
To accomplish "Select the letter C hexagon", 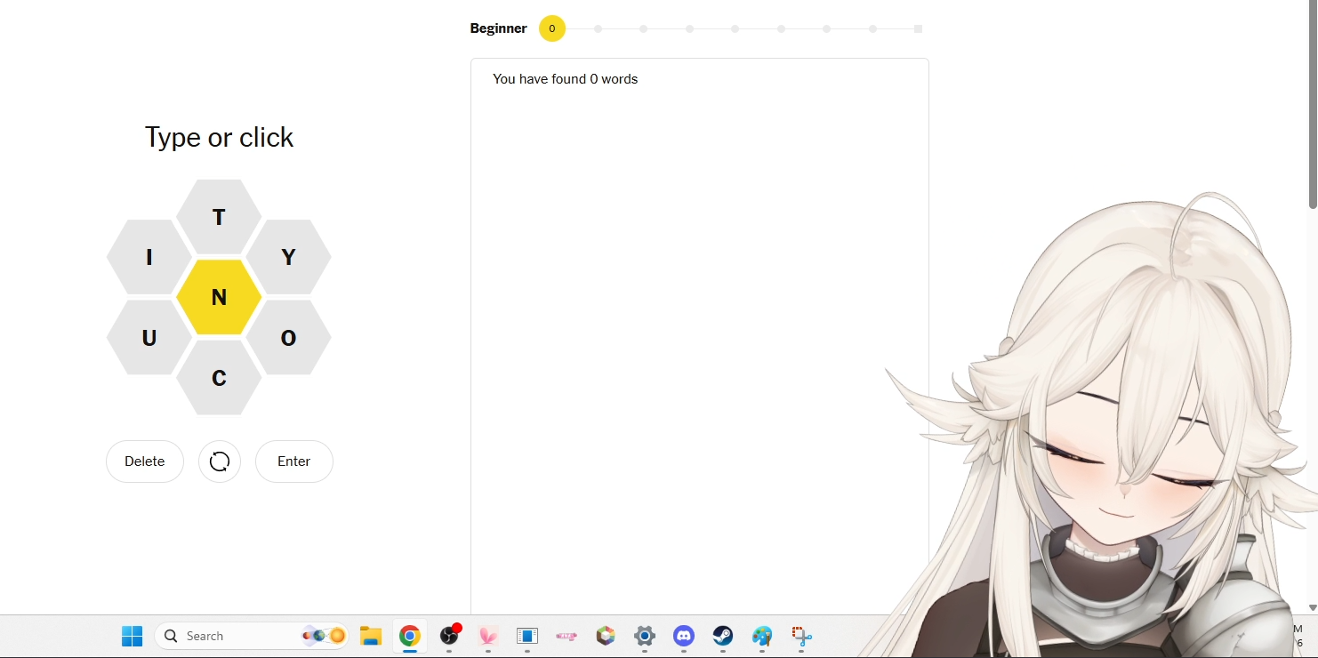I will coord(219,378).
